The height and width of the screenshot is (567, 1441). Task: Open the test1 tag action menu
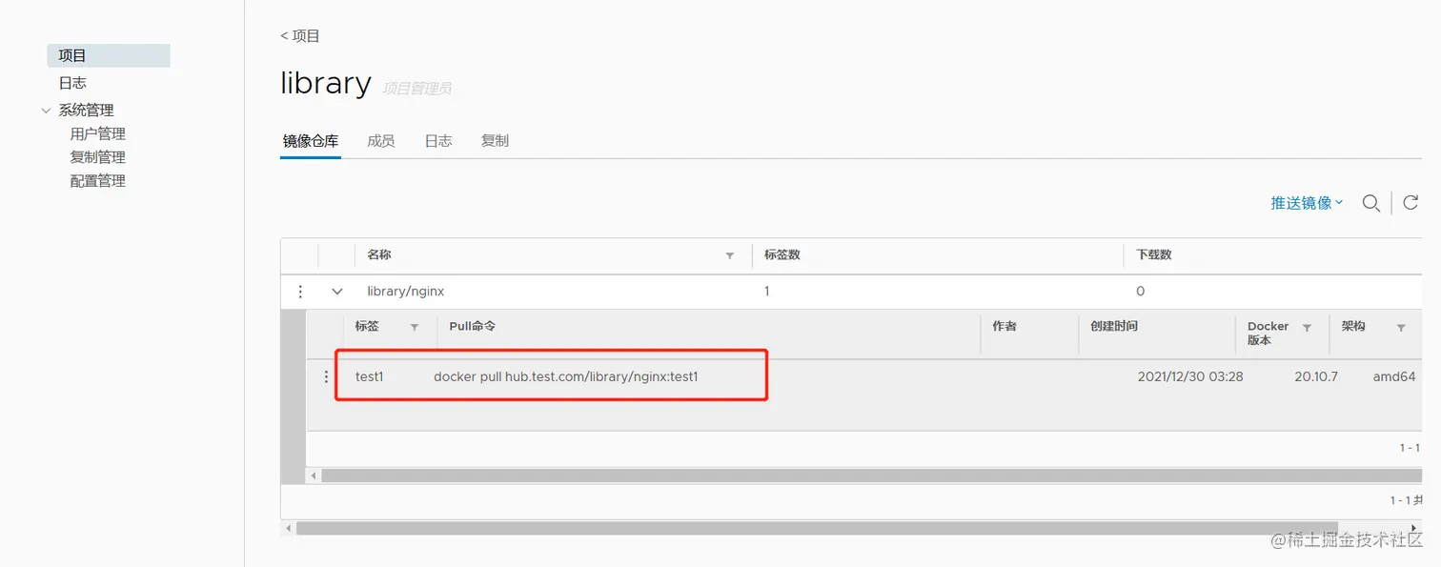tap(326, 377)
